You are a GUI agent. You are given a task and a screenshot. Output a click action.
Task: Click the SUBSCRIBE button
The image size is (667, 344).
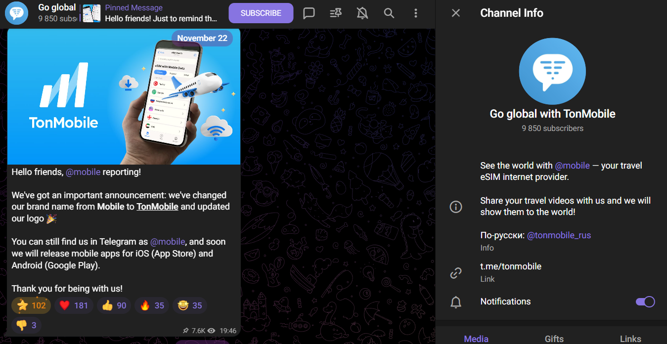click(x=261, y=13)
